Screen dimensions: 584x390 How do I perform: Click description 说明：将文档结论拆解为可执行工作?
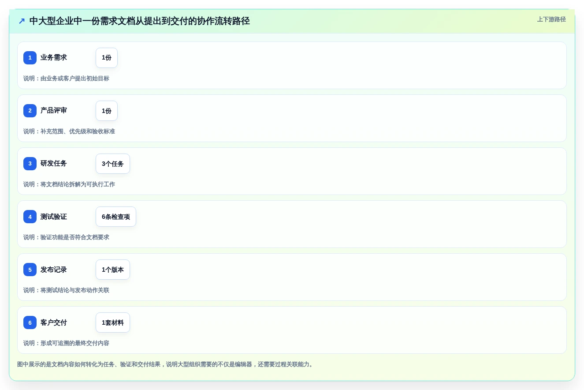pyautogui.click(x=69, y=184)
